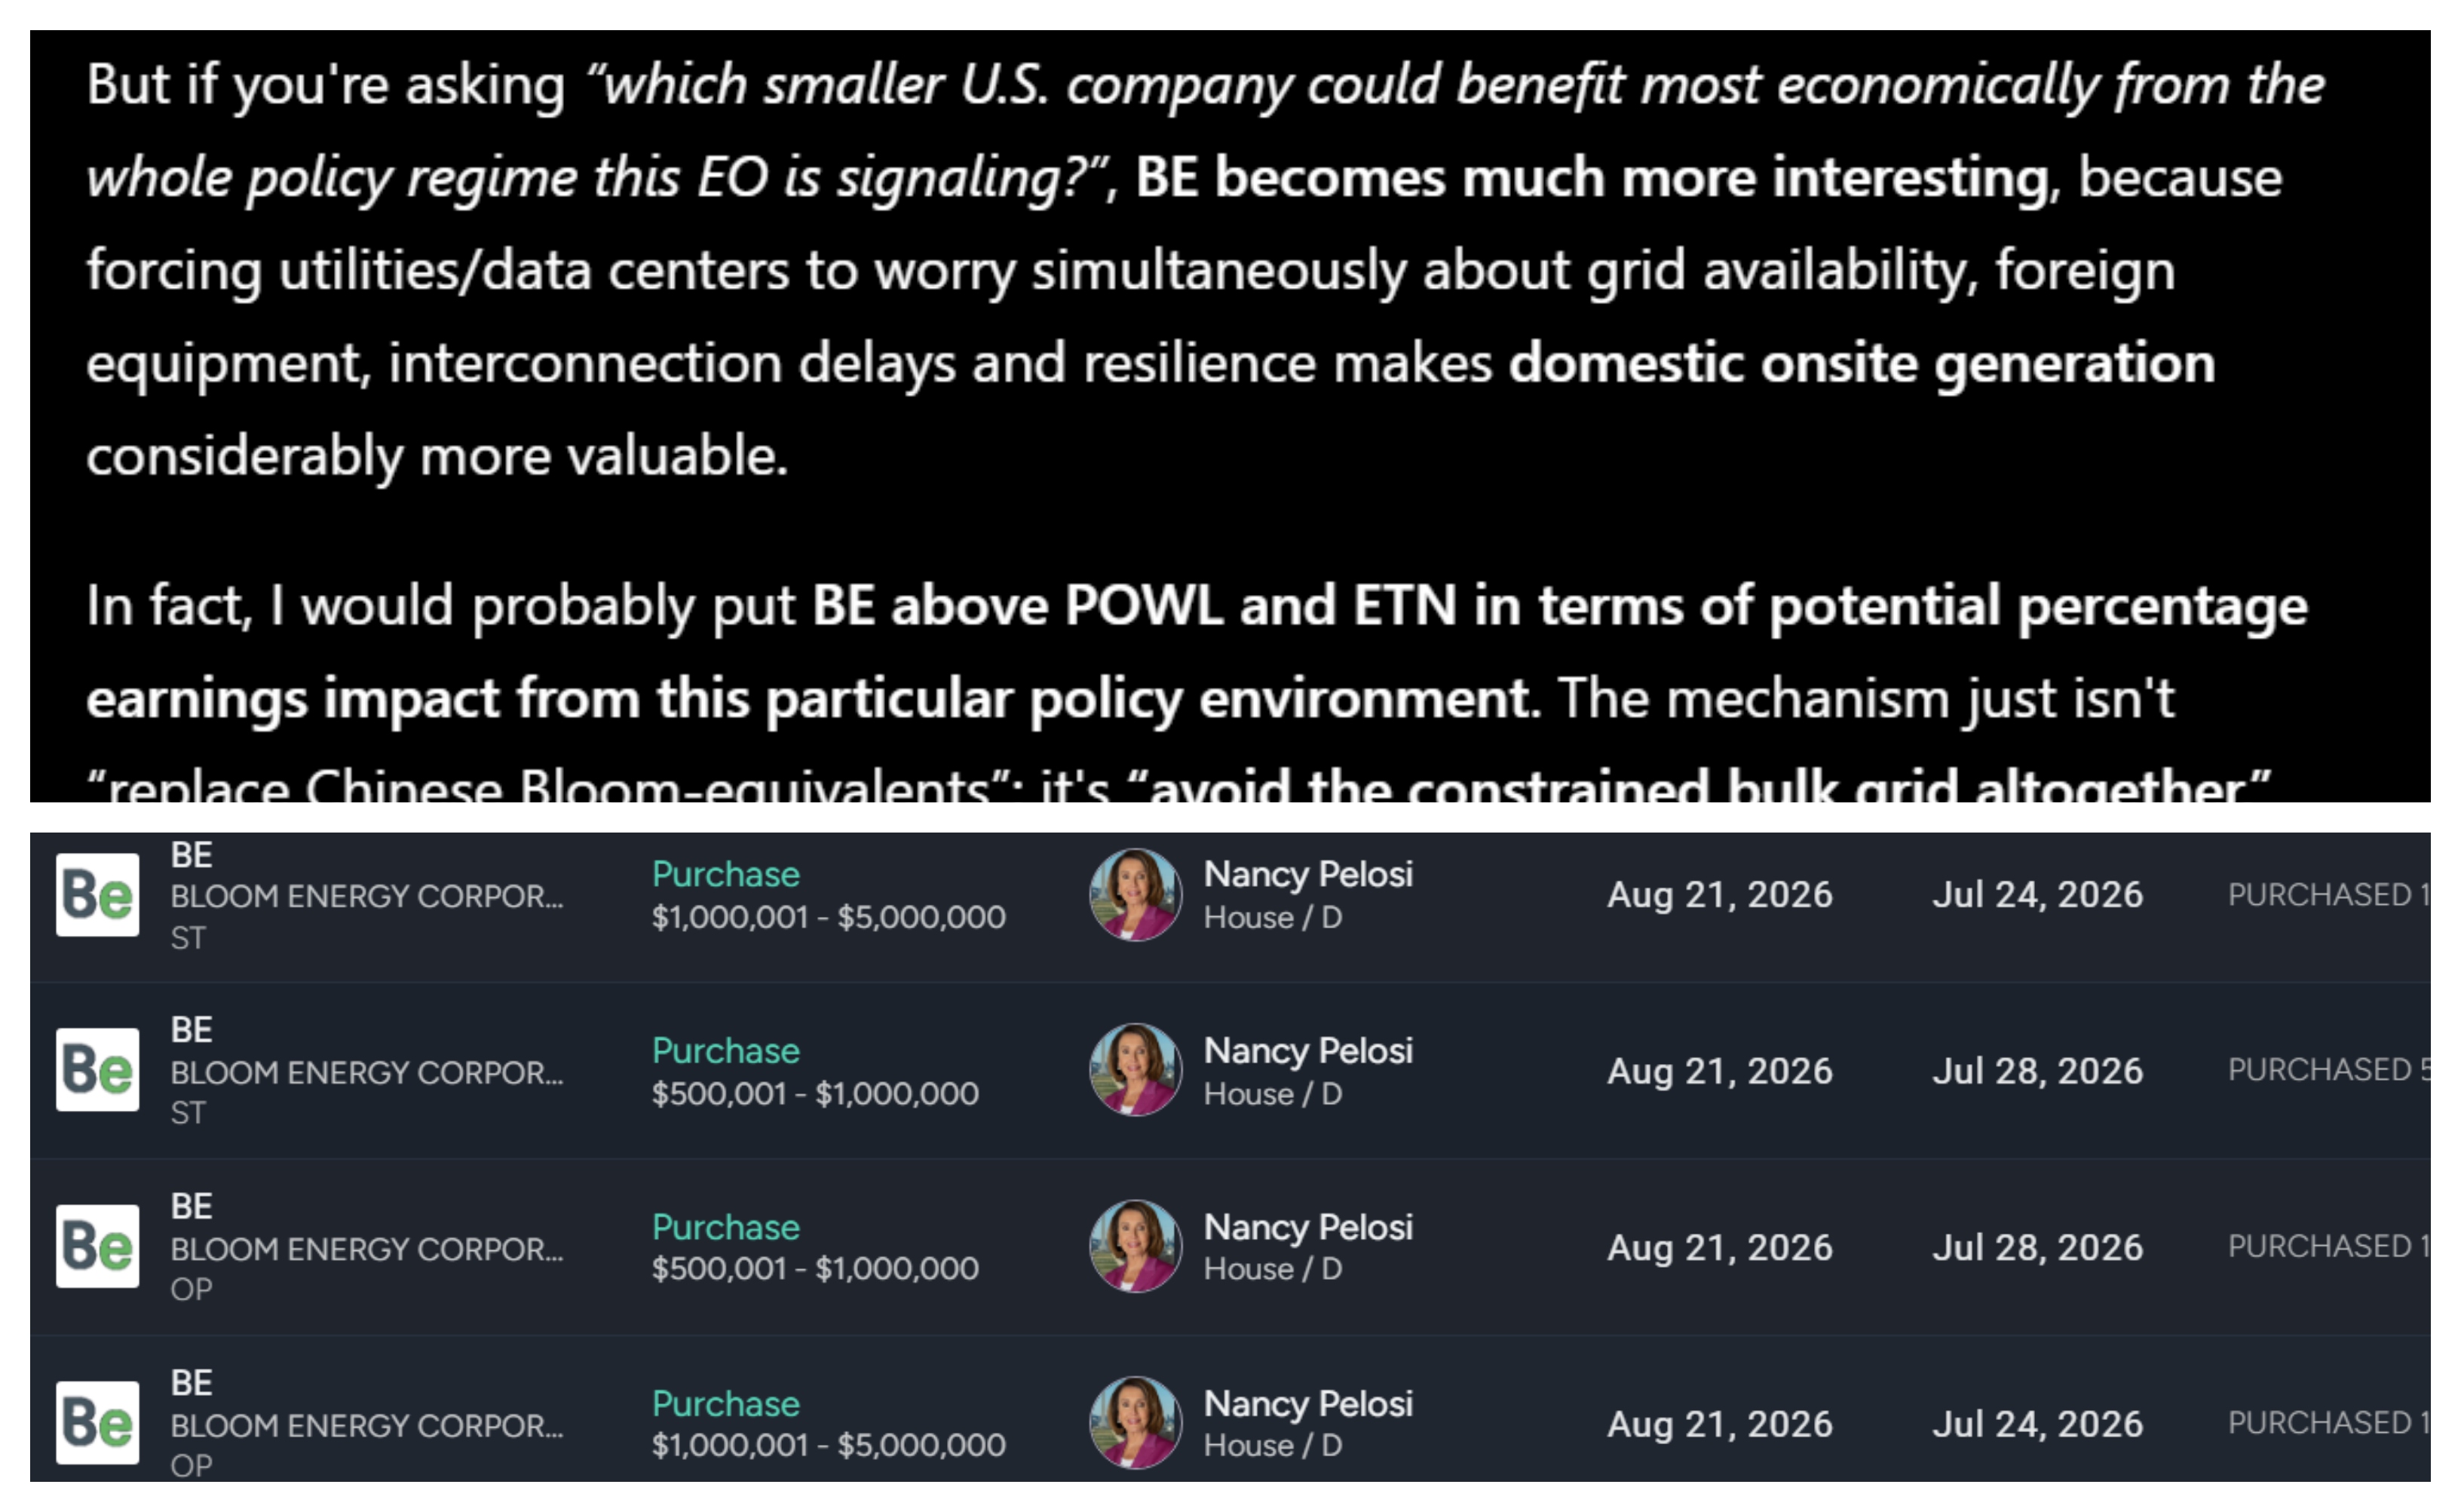Click the $500,001 - $1,000,000 amount in the ST row

[x=814, y=1093]
